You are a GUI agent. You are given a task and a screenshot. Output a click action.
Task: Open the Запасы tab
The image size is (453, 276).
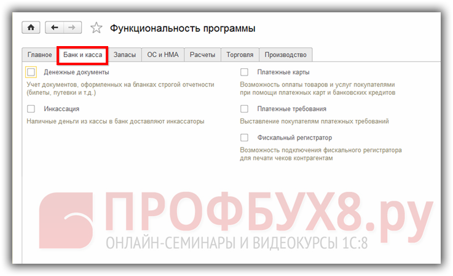click(125, 55)
